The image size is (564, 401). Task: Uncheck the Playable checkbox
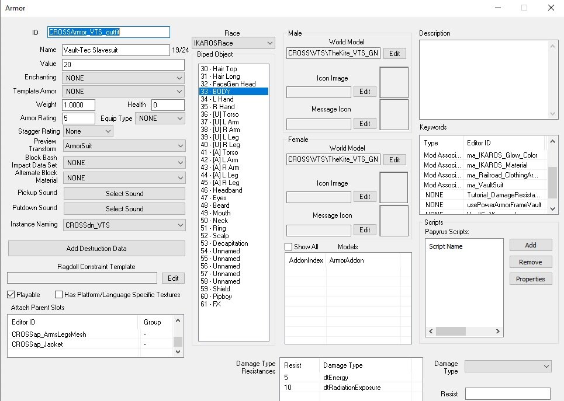11,295
